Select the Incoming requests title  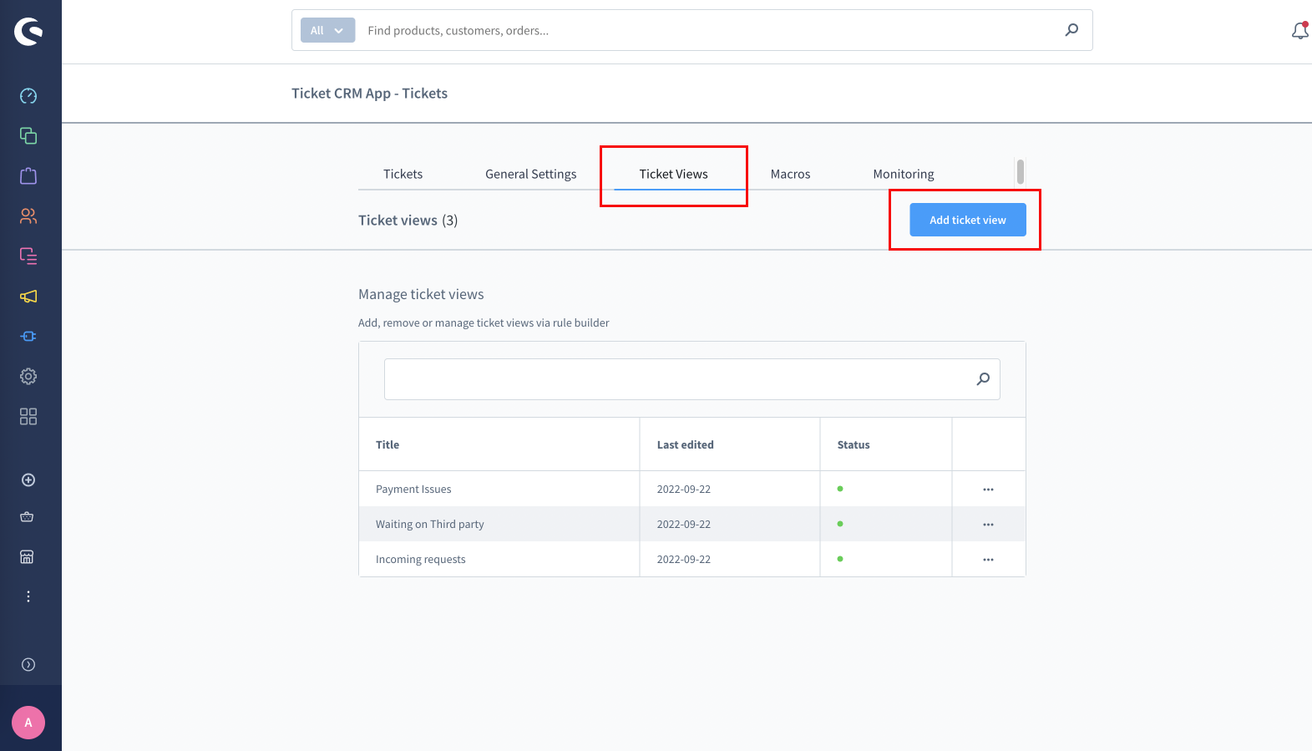point(421,560)
